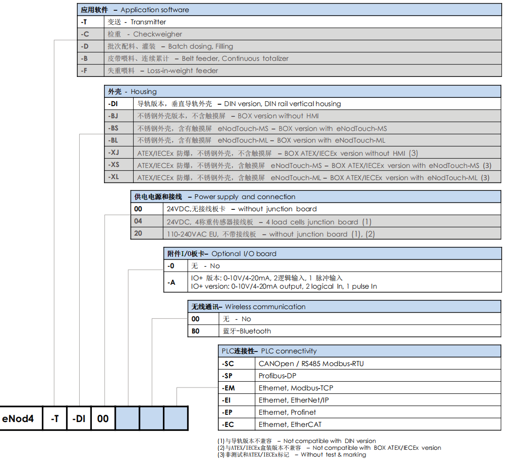The height and width of the screenshot is (461, 512).
Task: Select the '-BS' eNodTouch-MS housing code
Action: point(119,128)
